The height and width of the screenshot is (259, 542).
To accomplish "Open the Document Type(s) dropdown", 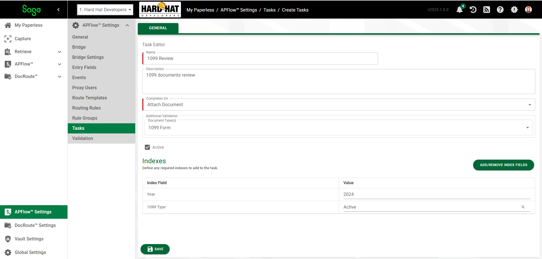I will [x=339, y=128].
